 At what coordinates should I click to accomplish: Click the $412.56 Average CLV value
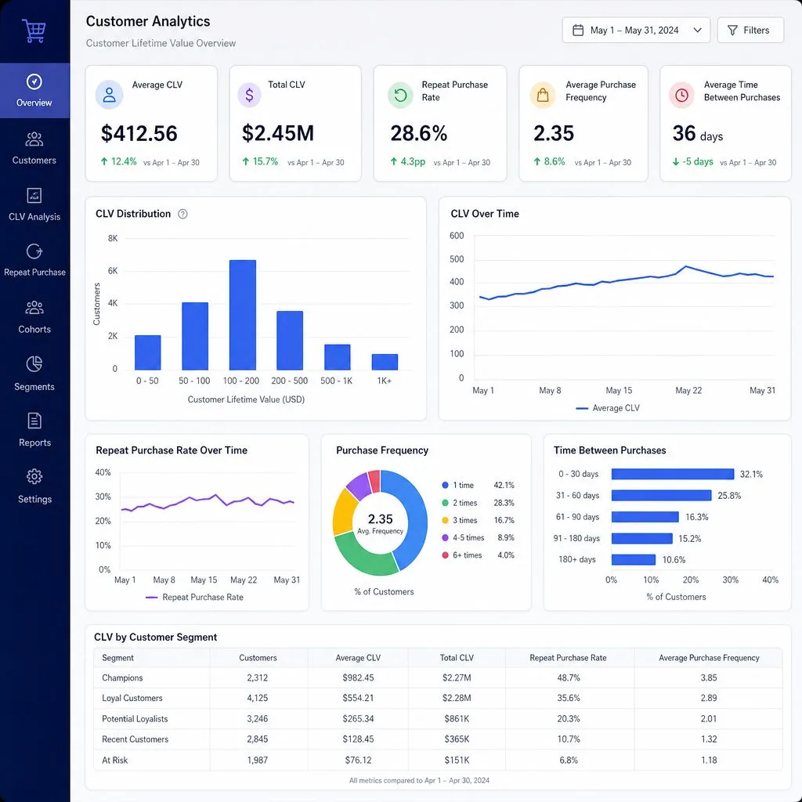[x=139, y=133]
